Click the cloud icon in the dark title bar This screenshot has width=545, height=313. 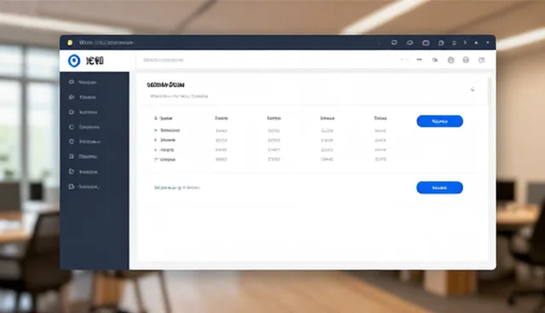coord(410,43)
